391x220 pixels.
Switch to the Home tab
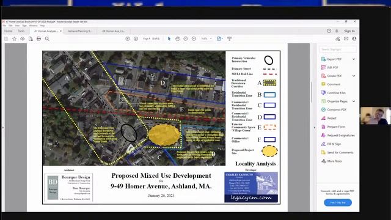tap(8, 31)
